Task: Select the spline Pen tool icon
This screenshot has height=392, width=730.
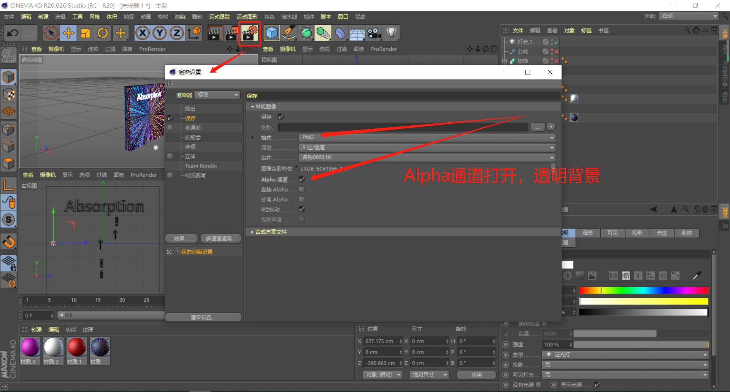Action: point(289,33)
